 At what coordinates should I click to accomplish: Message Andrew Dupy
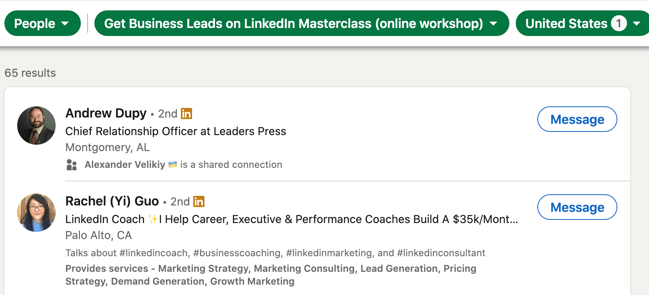click(577, 119)
